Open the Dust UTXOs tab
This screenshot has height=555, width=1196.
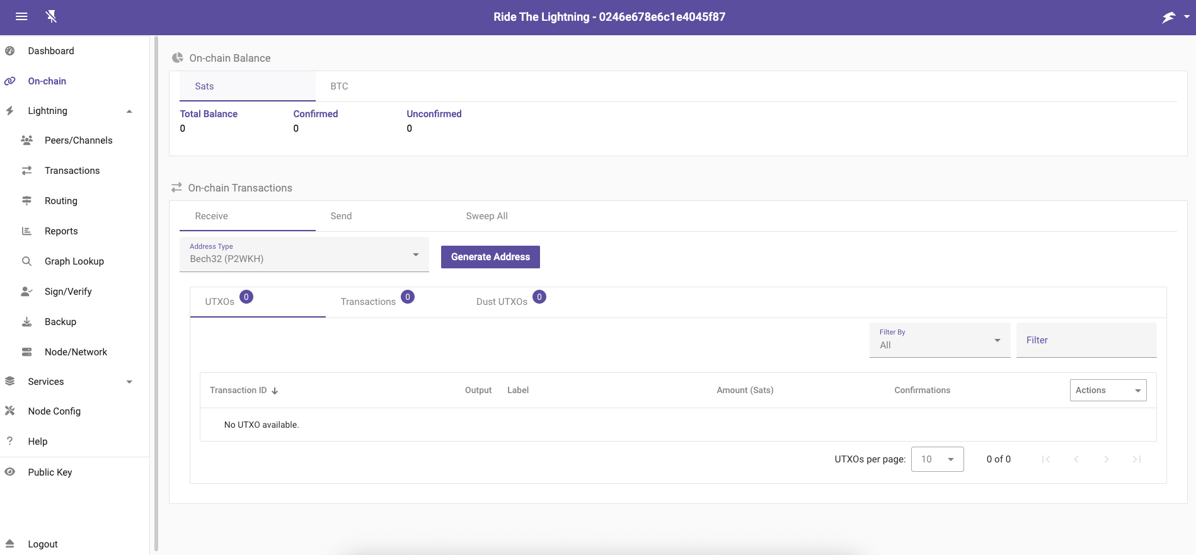click(x=529, y=302)
